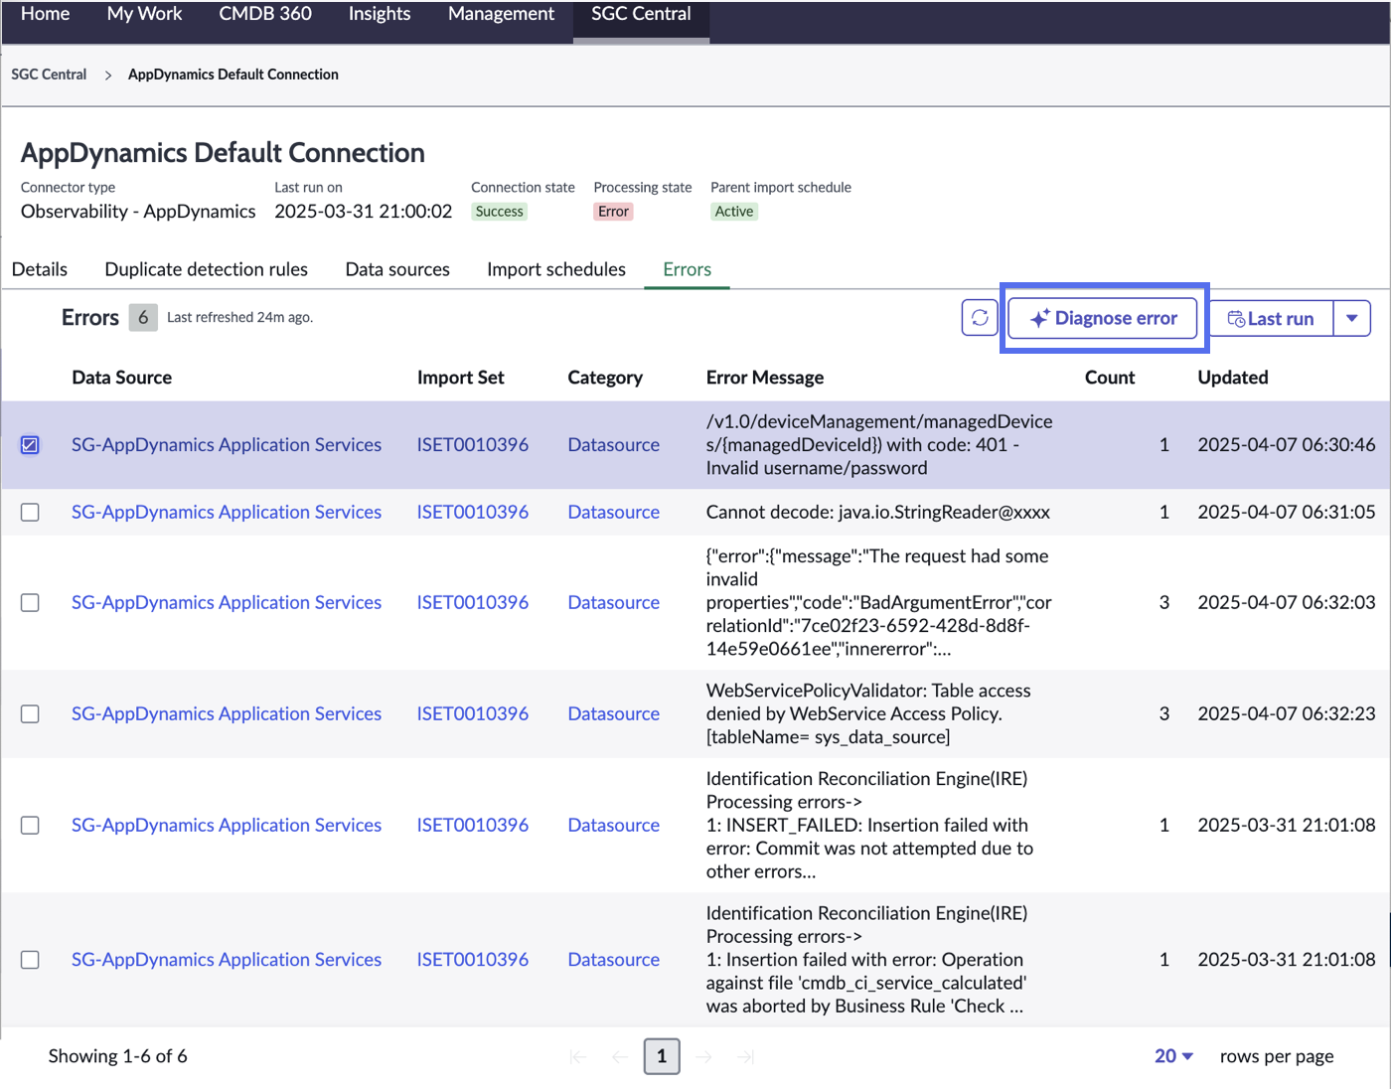Viewport: 1391px width, 1089px height.
Task: Switch to the Data sources tab
Action: (x=397, y=269)
